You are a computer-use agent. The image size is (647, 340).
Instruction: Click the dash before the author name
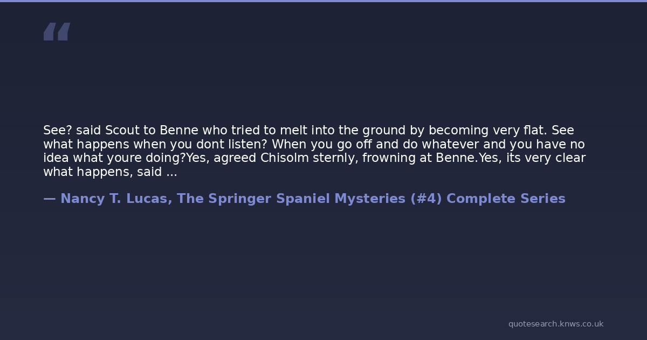[49, 199]
